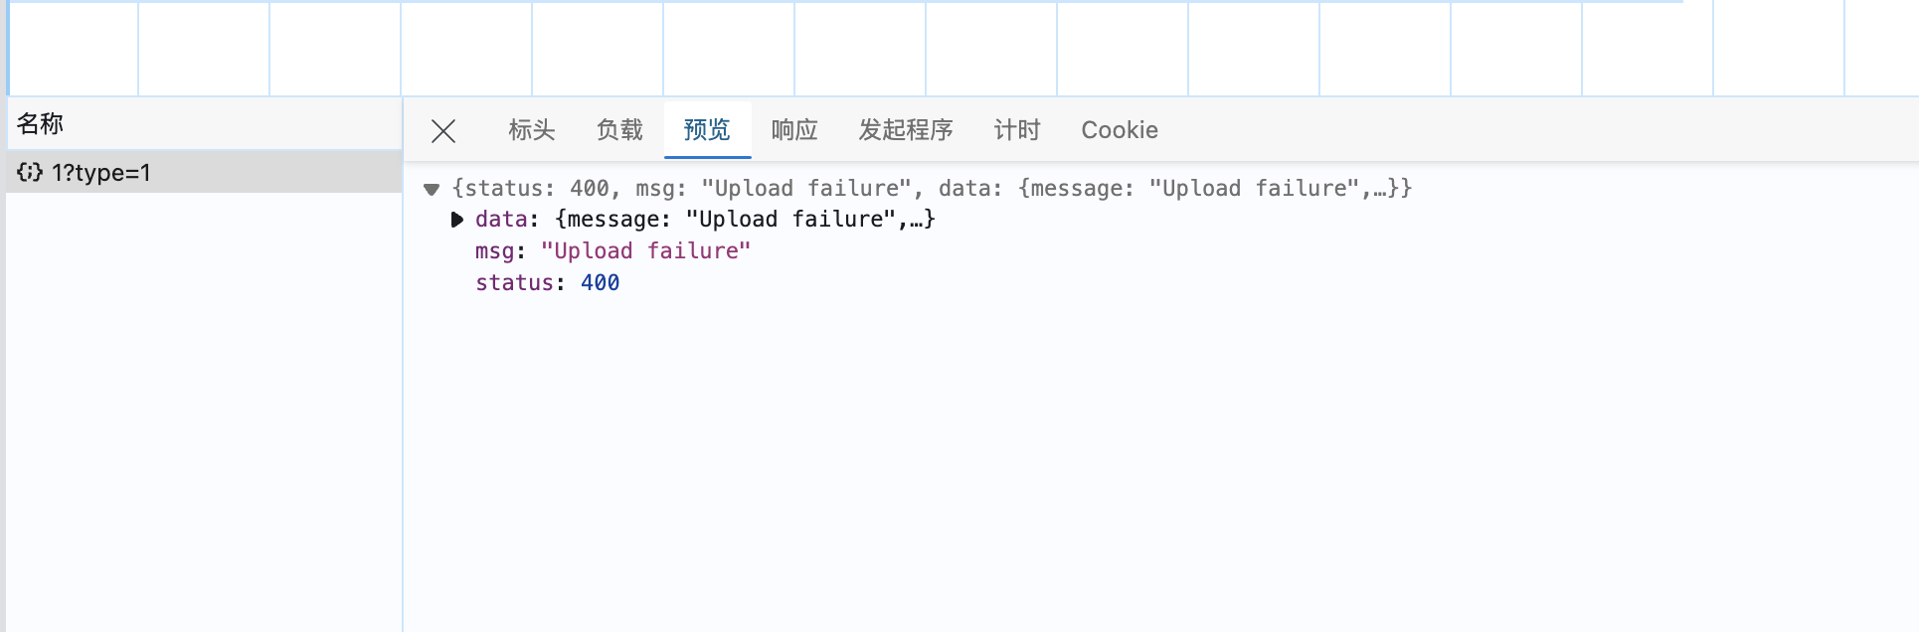Click the root object summary line text

pos(932,189)
